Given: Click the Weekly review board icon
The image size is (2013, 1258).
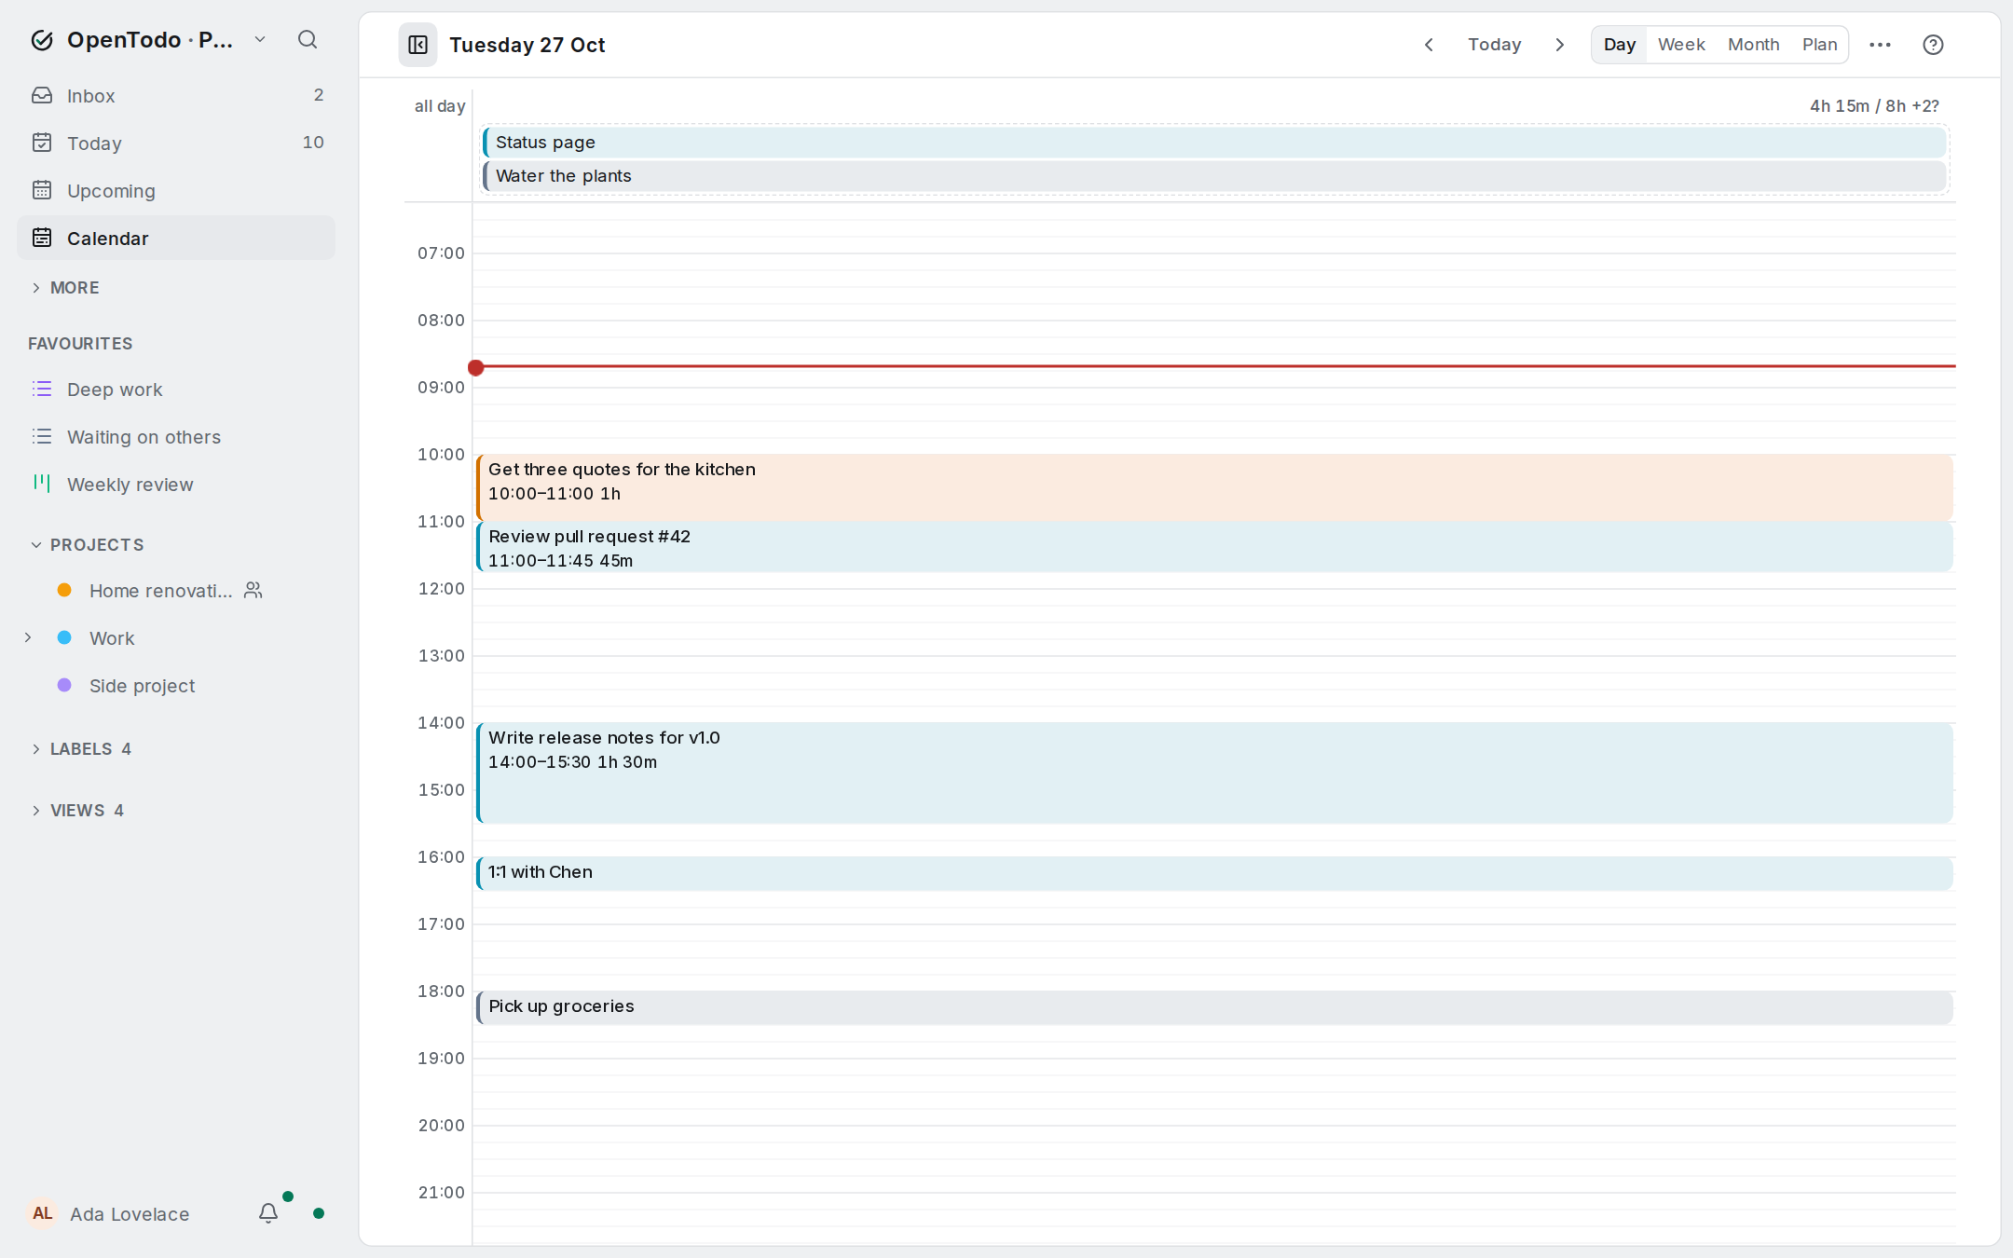Looking at the screenshot, I should point(42,483).
